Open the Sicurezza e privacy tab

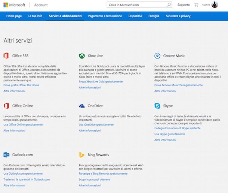point(178,16)
